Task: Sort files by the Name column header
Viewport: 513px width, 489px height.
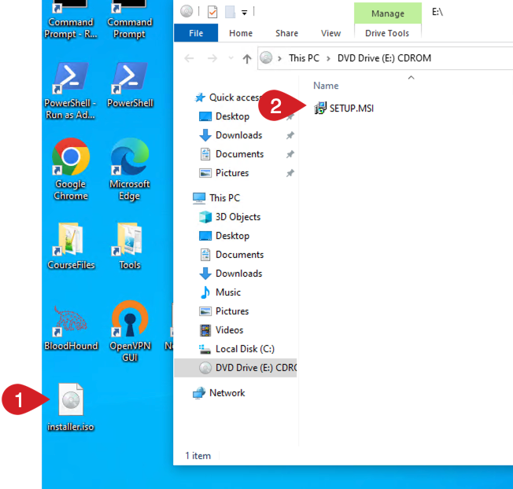Action: point(326,86)
